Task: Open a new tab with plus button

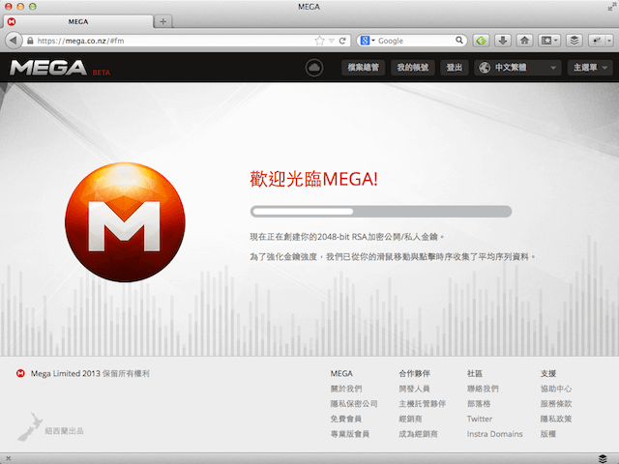Action: click(x=163, y=21)
